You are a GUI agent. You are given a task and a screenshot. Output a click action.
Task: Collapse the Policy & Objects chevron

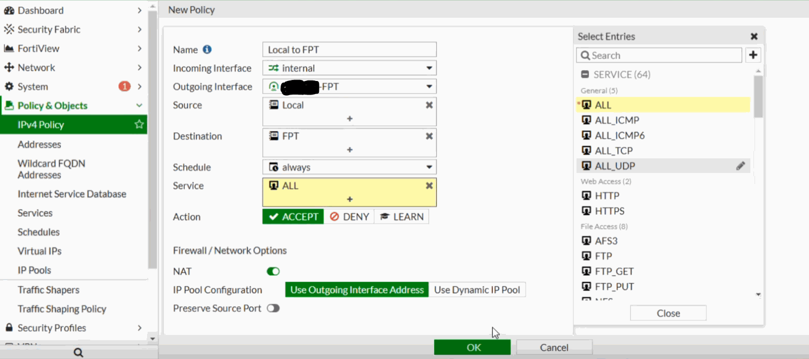pos(139,106)
